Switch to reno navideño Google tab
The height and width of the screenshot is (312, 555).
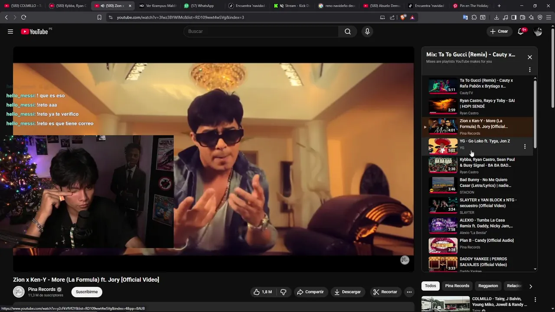338,6
